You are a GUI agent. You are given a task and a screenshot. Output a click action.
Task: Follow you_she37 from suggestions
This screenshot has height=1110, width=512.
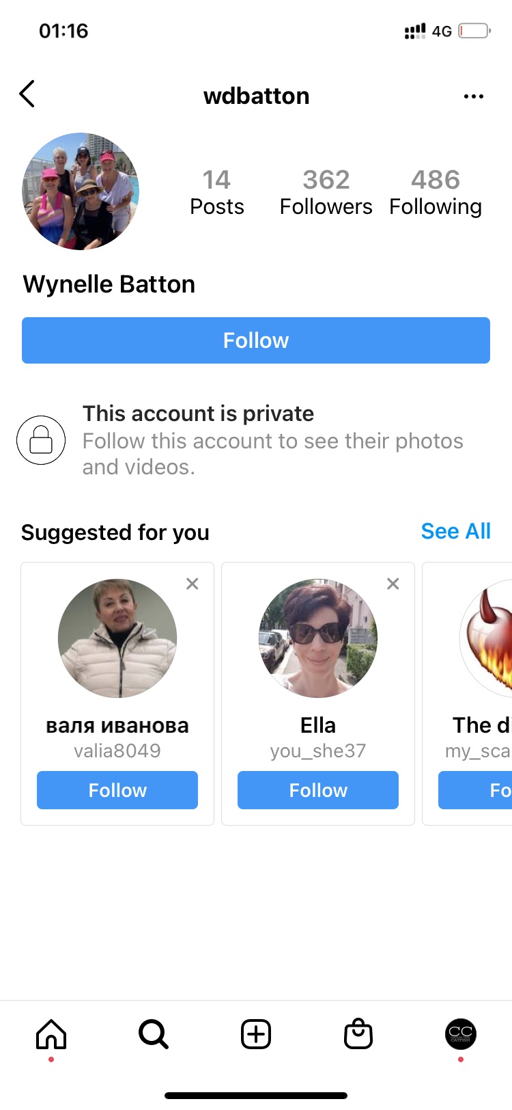tap(318, 790)
